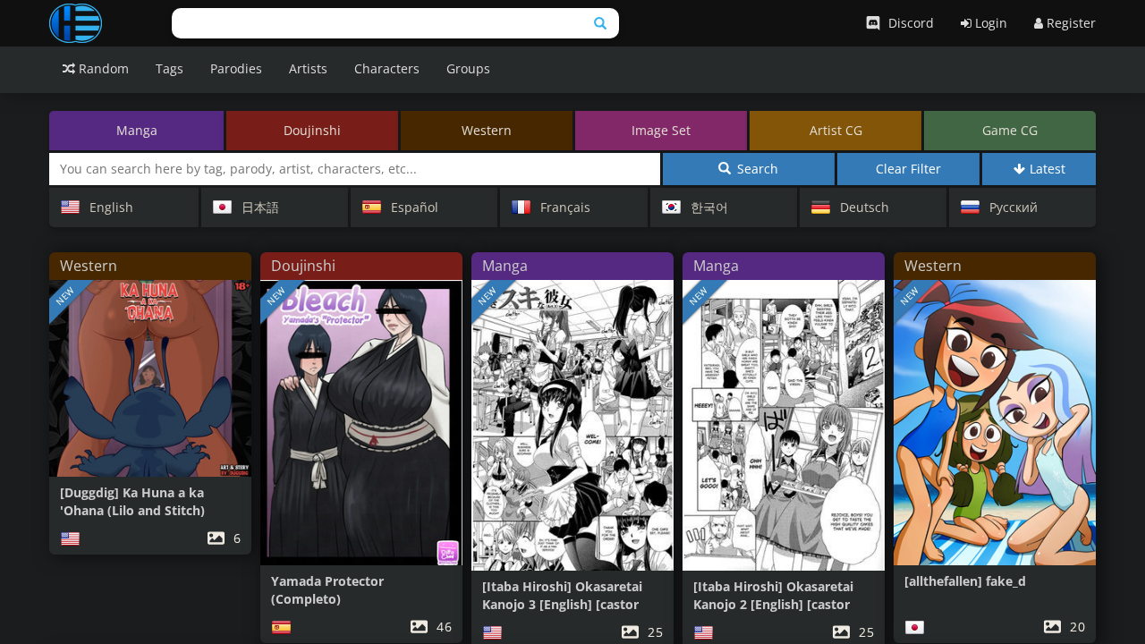Open the [allthefallen] fake_d title
The image size is (1145, 644).
(964, 581)
